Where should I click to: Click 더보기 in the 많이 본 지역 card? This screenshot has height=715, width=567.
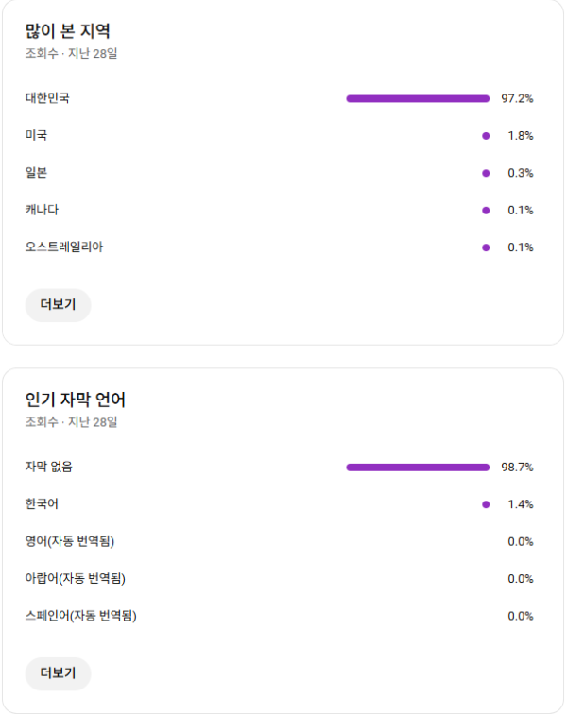(58, 305)
